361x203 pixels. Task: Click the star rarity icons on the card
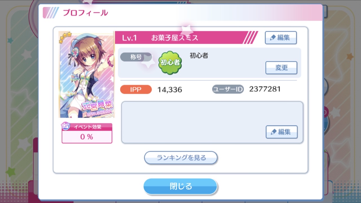pos(65,37)
